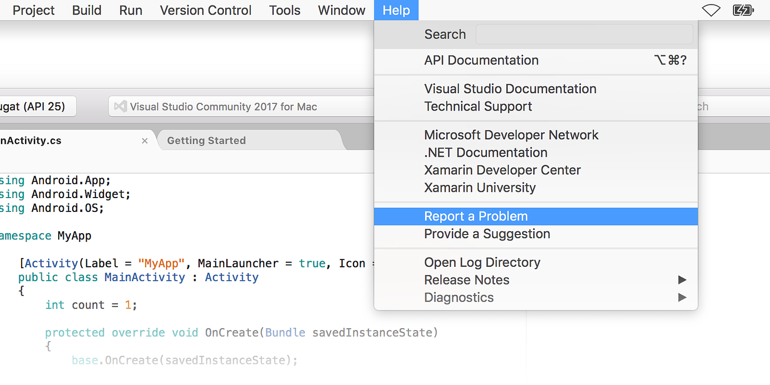Click the Visual Studio logo icon
The width and height of the screenshot is (770, 385).
(120, 106)
